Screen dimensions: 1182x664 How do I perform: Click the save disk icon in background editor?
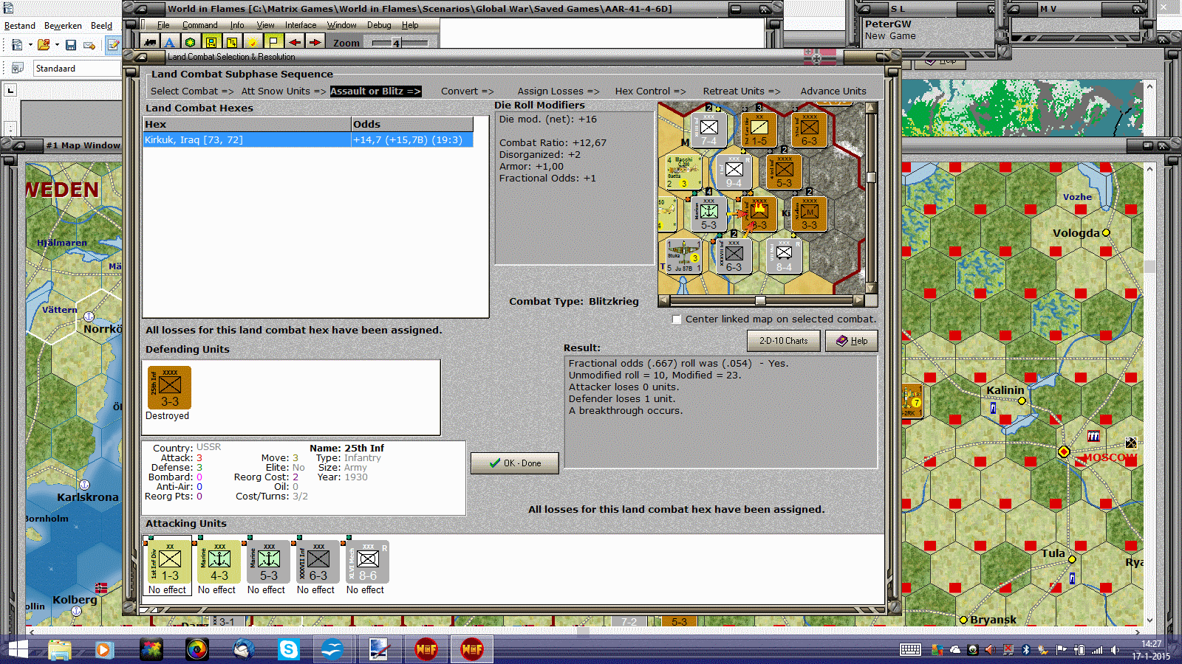(x=71, y=45)
